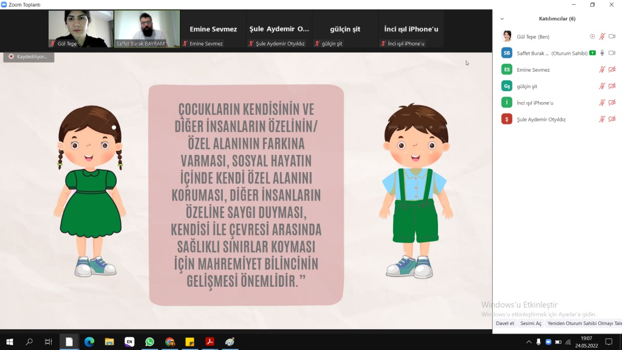The height and width of the screenshot is (350, 622).
Task: Select the Emine Sevmez participant tile
Action: click(x=213, y=29)
